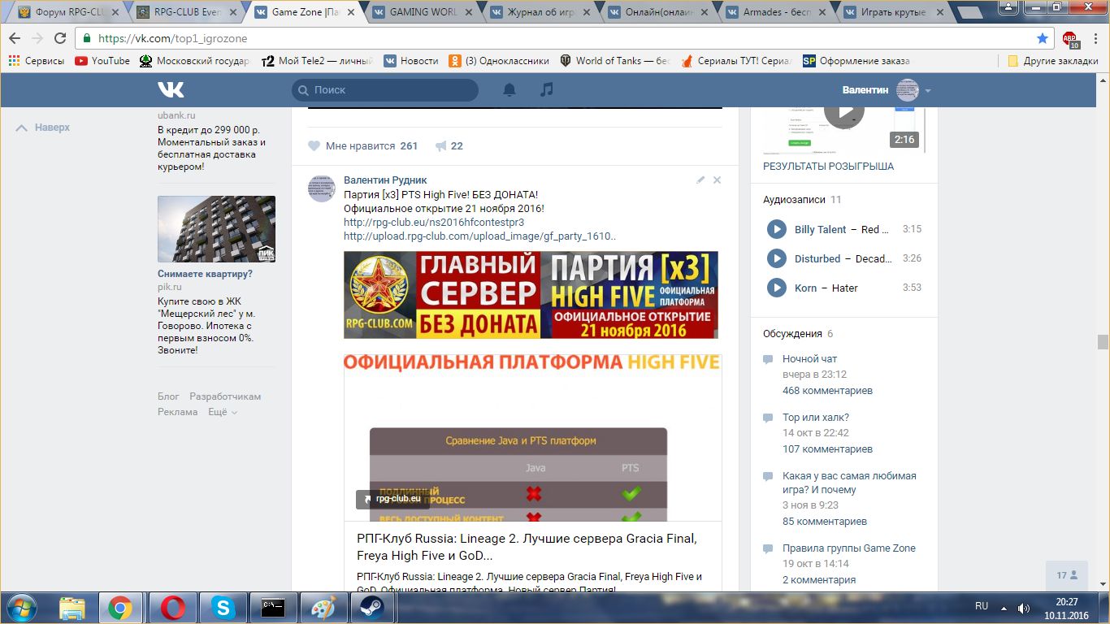Open the Аудиозаписи section header
1110x624 pixels.
click(x=794, y=200)
